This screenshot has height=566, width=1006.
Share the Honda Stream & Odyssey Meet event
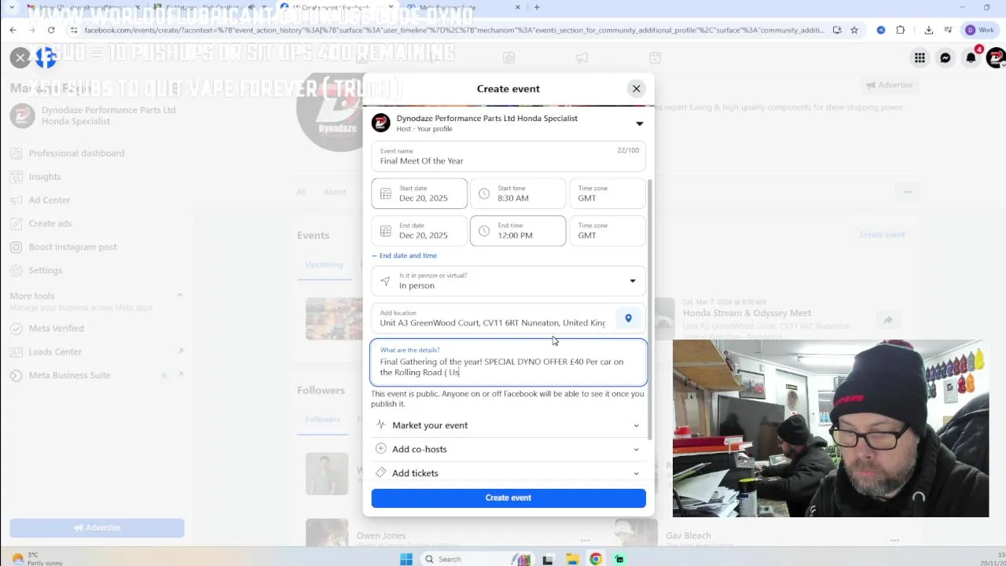[x=887, y=320]
